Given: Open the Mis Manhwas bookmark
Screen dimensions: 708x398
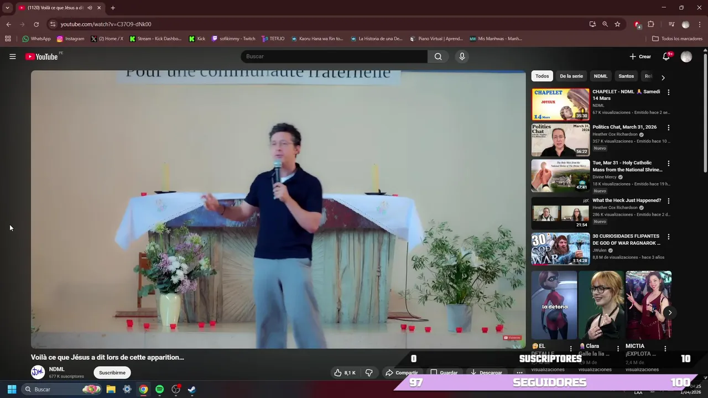Looking at the screenshot, I should coord(496,39).
